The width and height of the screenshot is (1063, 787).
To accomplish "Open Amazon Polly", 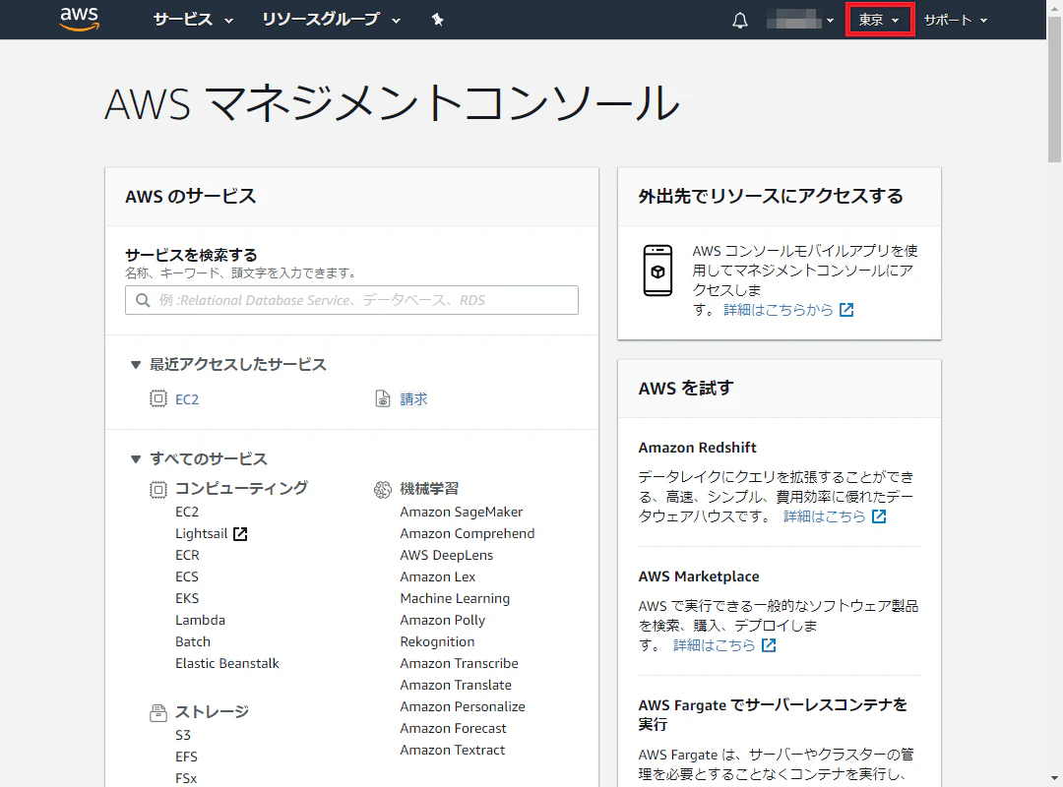I will click(443, 620).
